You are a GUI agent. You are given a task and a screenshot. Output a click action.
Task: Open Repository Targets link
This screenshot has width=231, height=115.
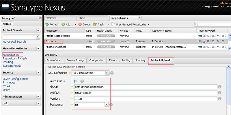tap(15, 59)
